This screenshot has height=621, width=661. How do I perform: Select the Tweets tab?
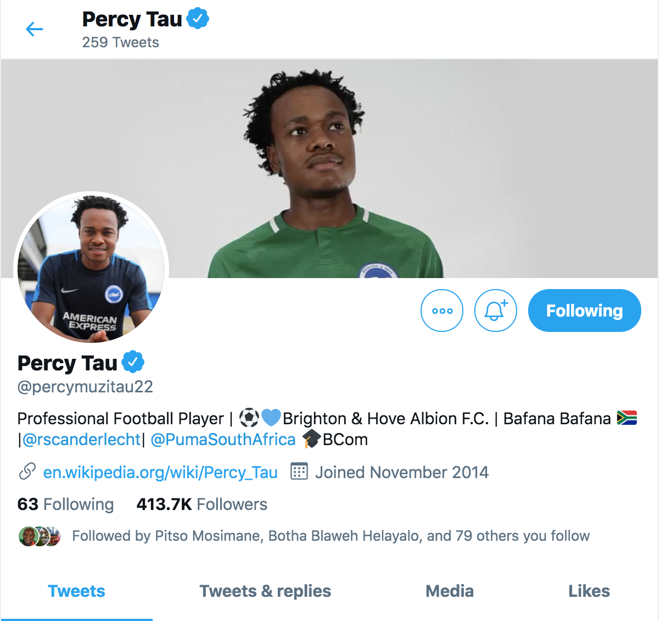tap(76, 591)
